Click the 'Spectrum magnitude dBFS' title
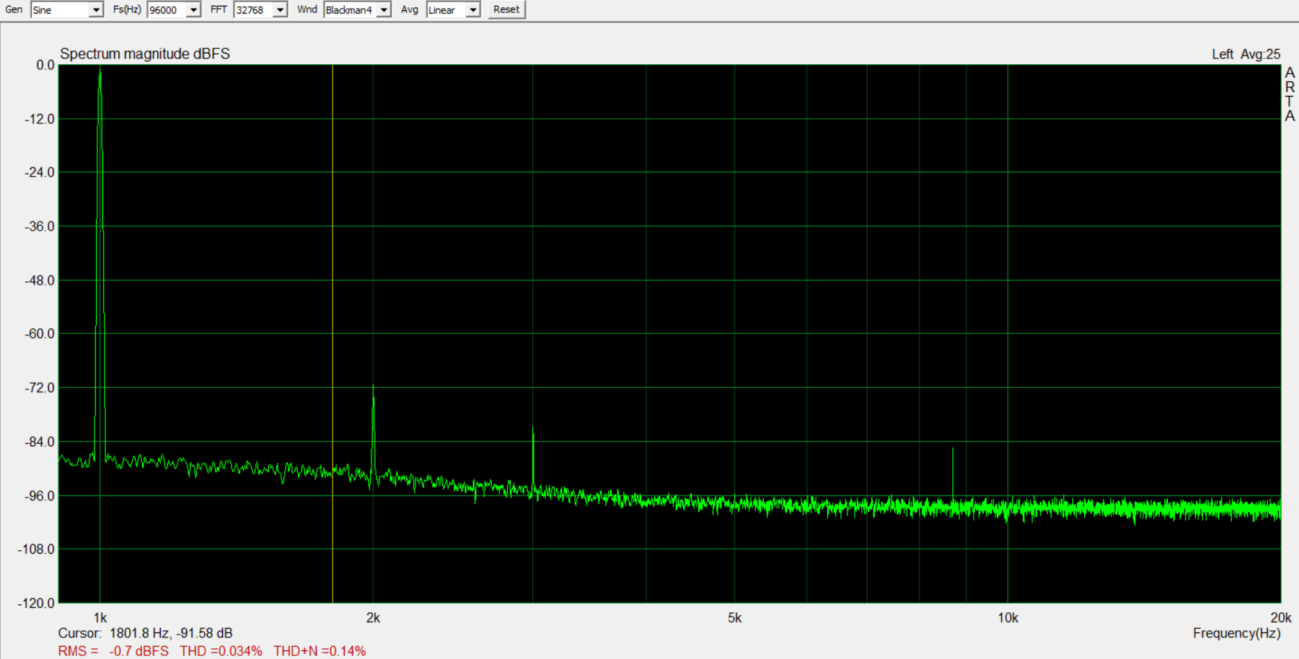 click(x=145, y=53)
